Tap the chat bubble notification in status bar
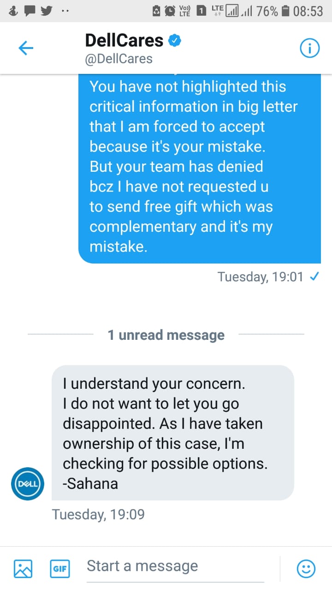332x591 pixels. tap(29, 11)
